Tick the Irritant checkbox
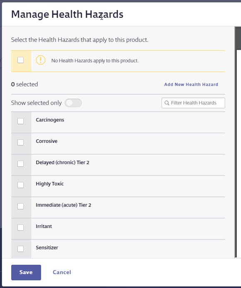241x288 pixels. (20, 227)
